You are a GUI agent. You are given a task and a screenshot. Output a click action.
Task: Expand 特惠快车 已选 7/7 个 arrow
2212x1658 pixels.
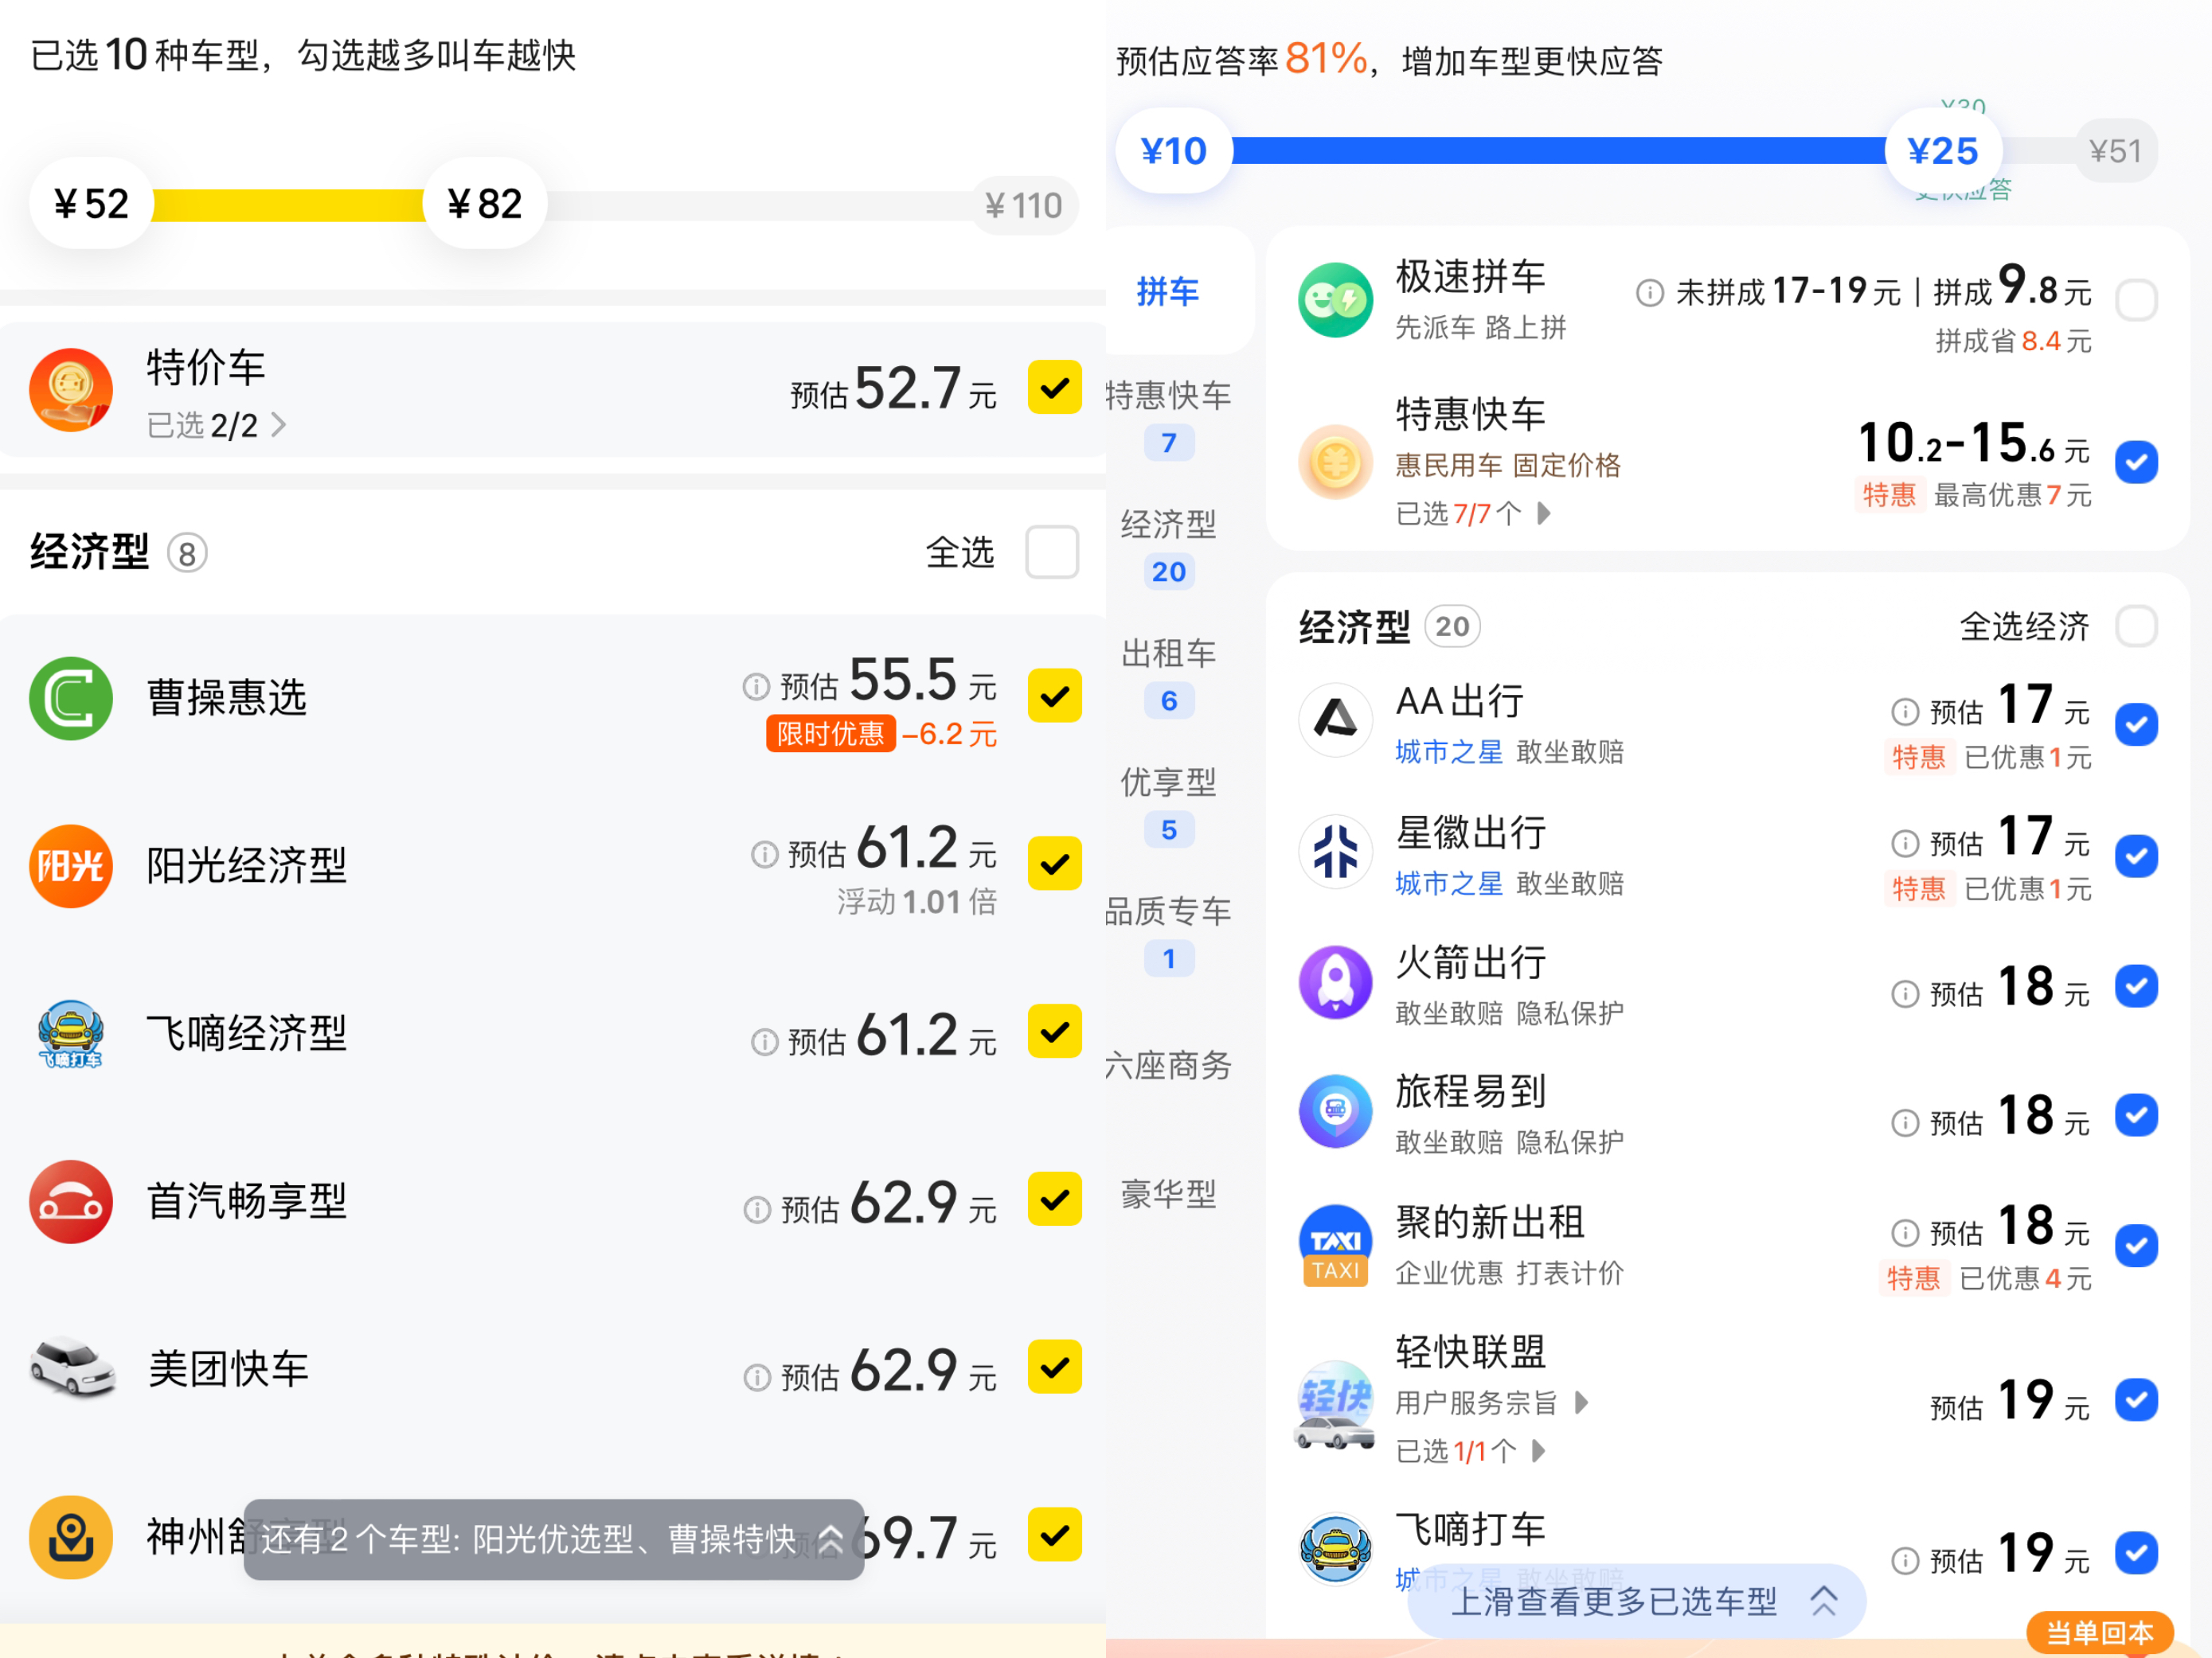click(1544, 513)
